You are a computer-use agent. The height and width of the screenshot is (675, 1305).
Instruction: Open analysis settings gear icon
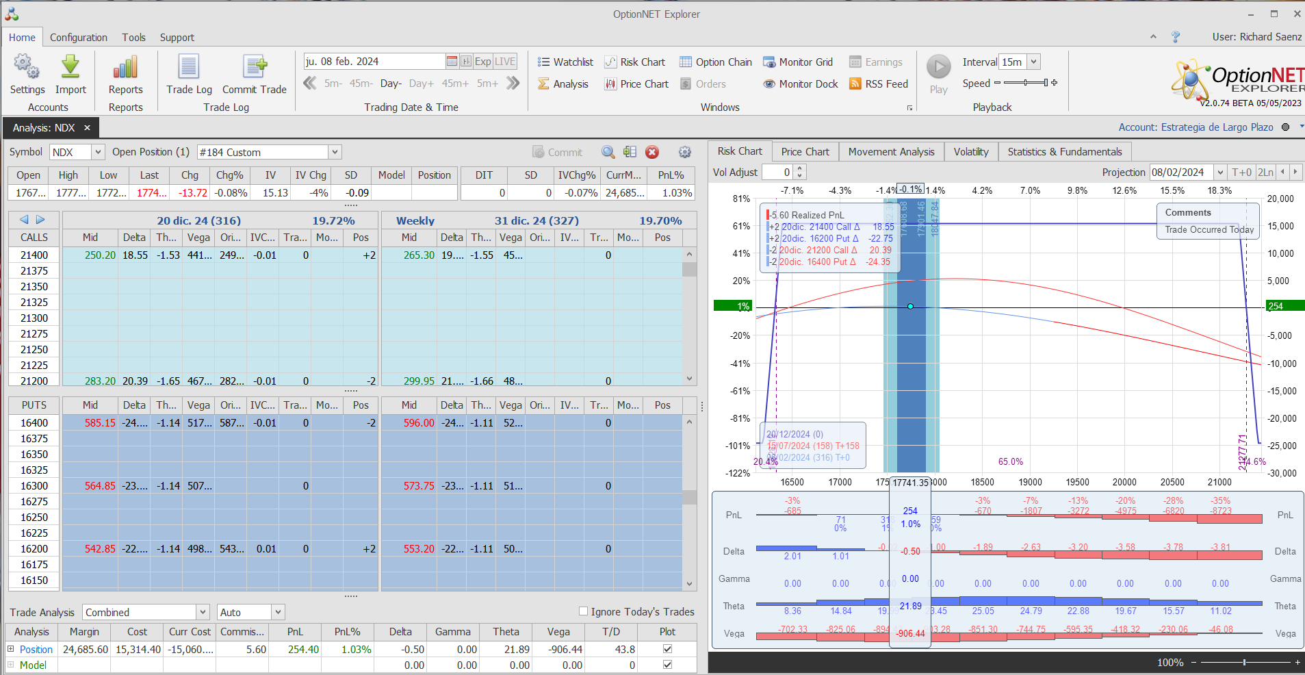[x=684, y=152]
